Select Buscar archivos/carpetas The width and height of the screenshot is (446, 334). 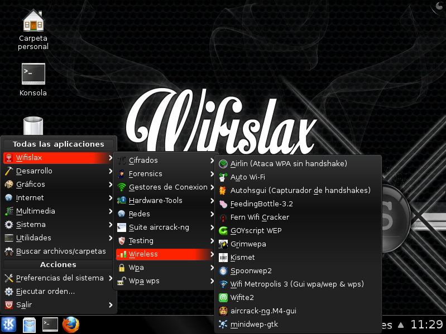pyautogui.click(x=58, y=251)
